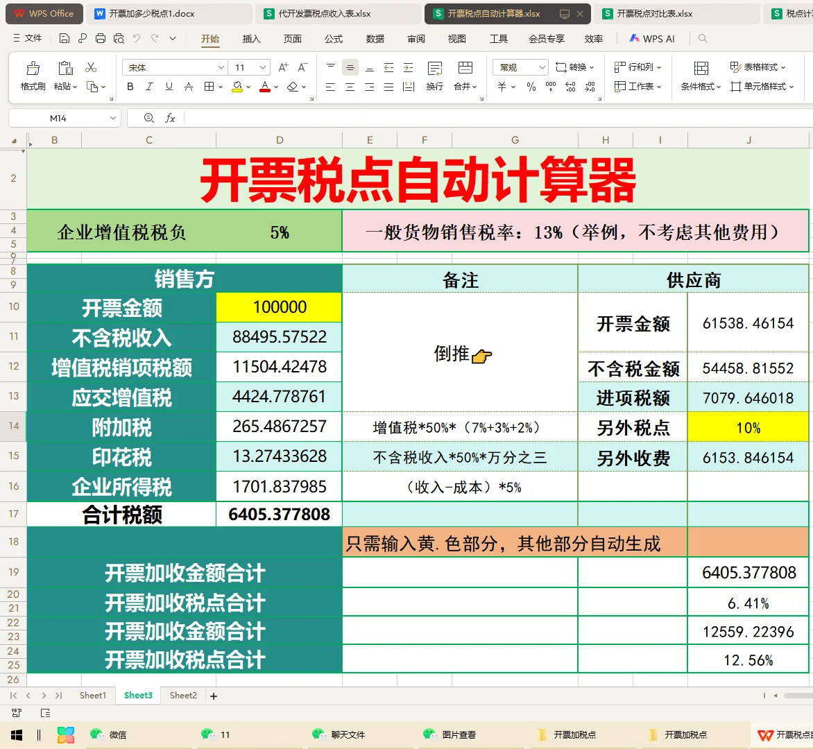Click the Cut scissors icon
This screenshot has width=813, height=749.
tap(91, 67)
